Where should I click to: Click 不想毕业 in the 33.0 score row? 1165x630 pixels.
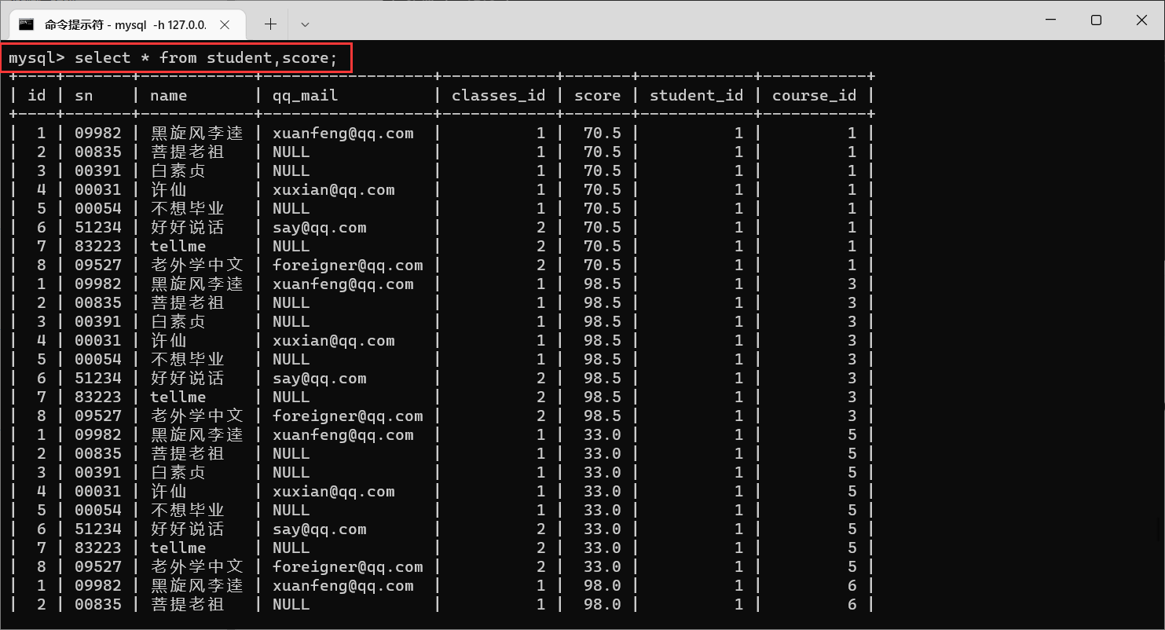(188, 510)
